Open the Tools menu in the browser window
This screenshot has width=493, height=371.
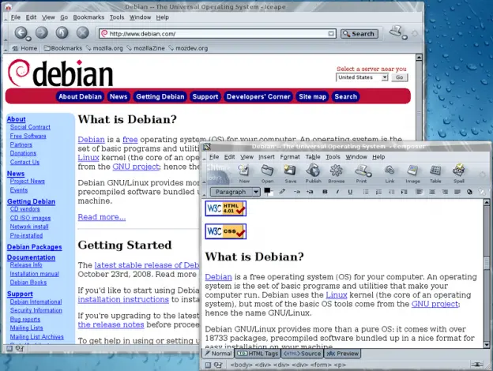(117, 17)
